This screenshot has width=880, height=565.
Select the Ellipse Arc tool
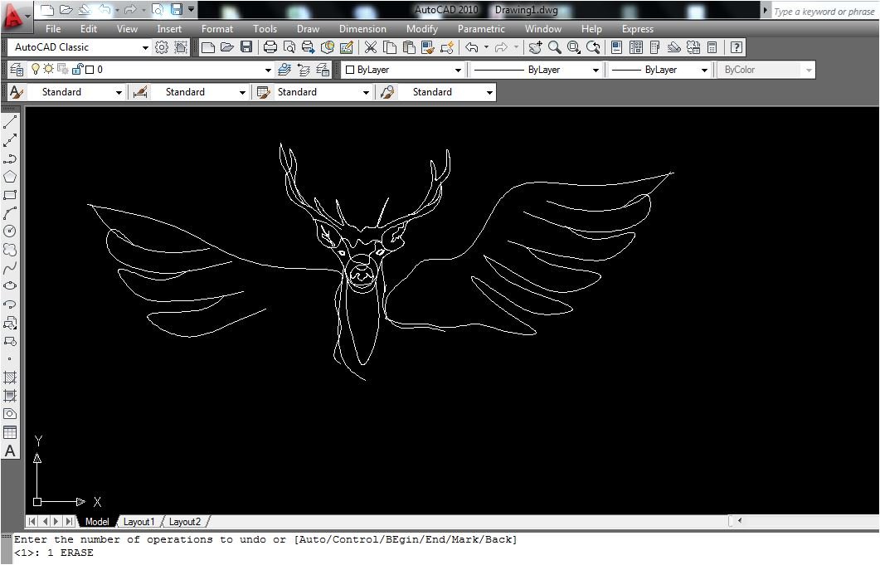10,304
